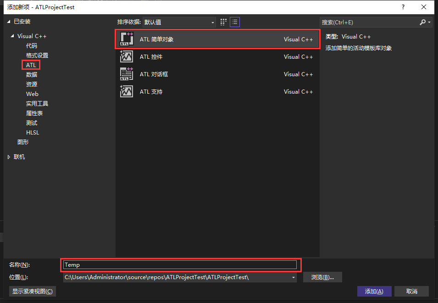This screenshot has height=303, width=438.
Task: Open the 位置 path dropdown arrow
Action: [x=294, y=277]
